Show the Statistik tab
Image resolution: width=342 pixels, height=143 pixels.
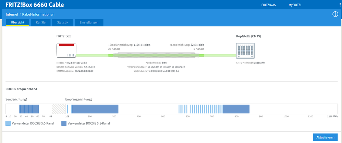[x=63, y=23]
